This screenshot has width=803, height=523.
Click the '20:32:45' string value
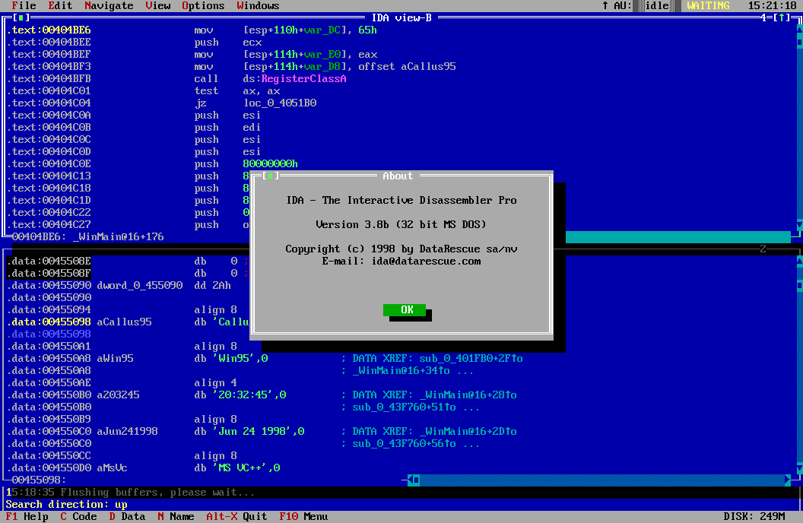pos(243,395)
